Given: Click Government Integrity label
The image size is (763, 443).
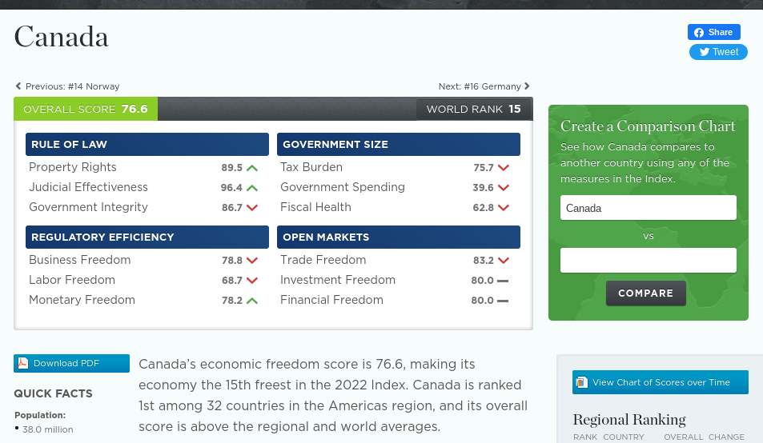Looking at the screenshot, I should (x=88, y=207).
